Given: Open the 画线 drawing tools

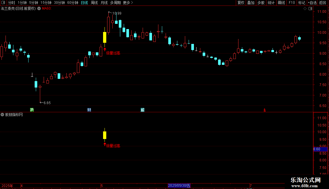Looking at the screenshot, I should tap(281, 3).
